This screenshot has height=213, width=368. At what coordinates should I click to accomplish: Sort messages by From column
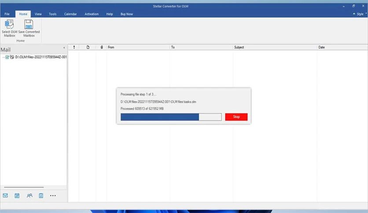(x=138, y=47)
